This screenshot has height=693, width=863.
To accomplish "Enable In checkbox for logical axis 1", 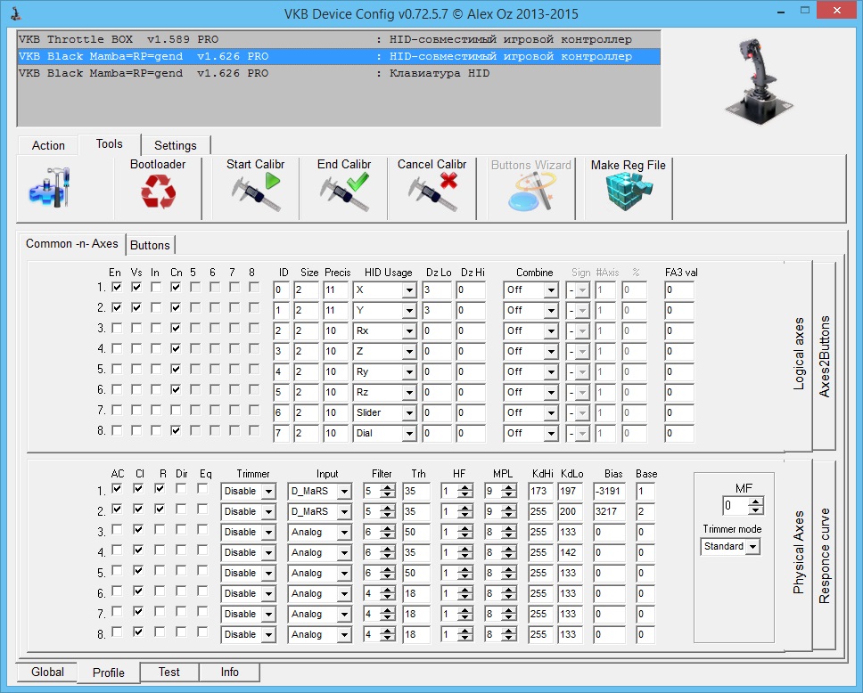I will [156, 287].
